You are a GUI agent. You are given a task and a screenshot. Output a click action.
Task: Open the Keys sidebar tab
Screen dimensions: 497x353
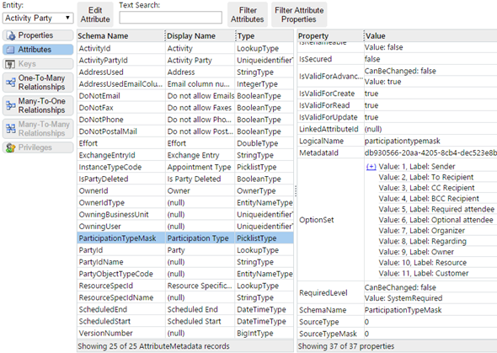[38, 64]
